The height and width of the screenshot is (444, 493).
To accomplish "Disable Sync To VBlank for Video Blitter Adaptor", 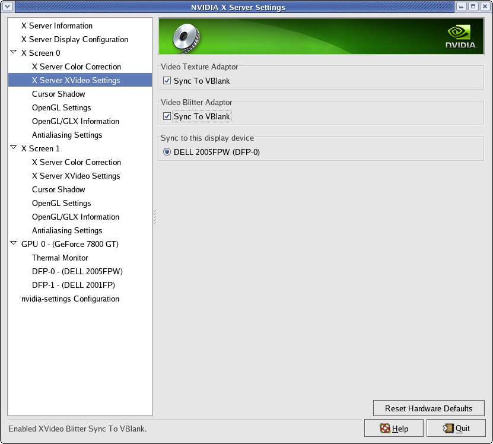I will [167, 116].
